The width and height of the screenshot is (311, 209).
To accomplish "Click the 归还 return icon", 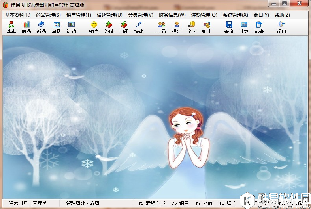I will click(x=124, y=27).
